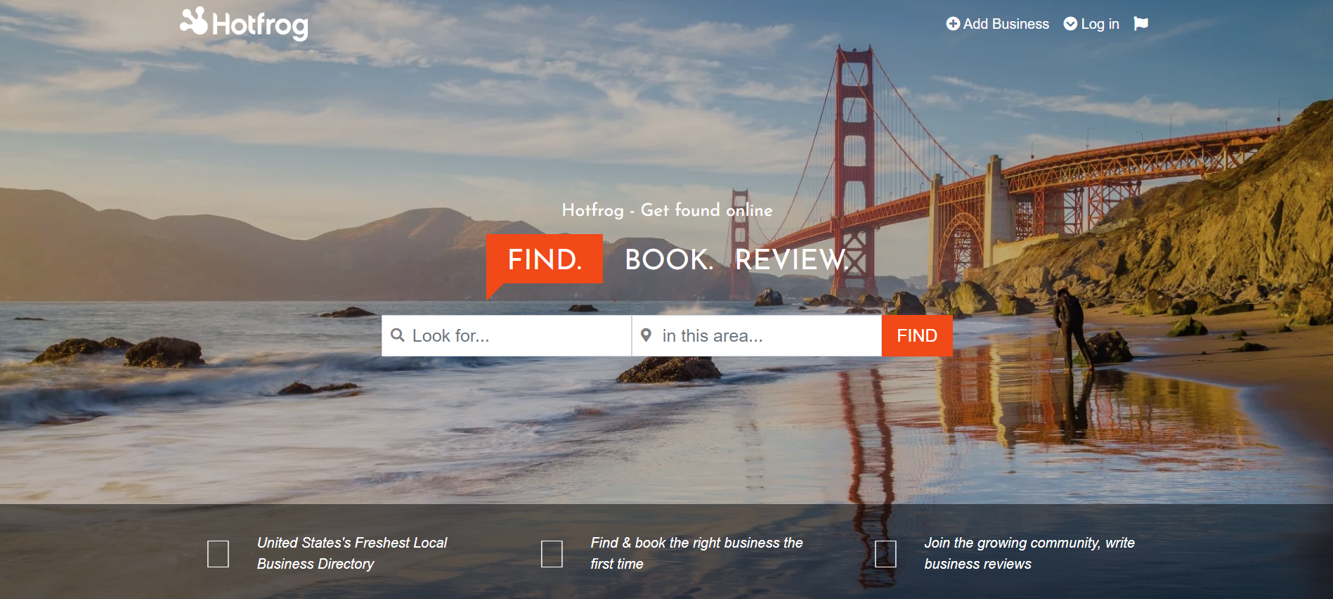Select United States's Freshest Local Business Directory text

(x=352, y=553)
